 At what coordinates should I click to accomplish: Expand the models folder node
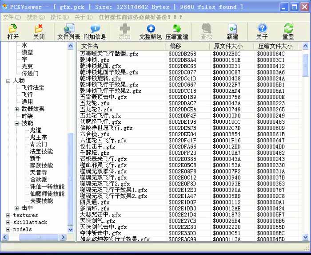coord(8,230)
